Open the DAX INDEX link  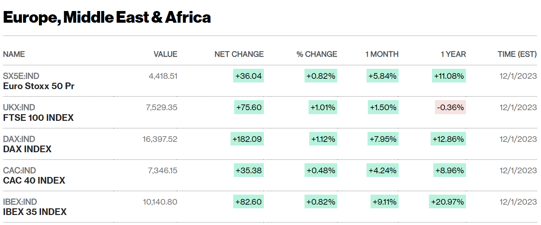click(x=27, y=149)
